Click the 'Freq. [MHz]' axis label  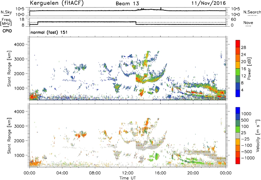6,22
